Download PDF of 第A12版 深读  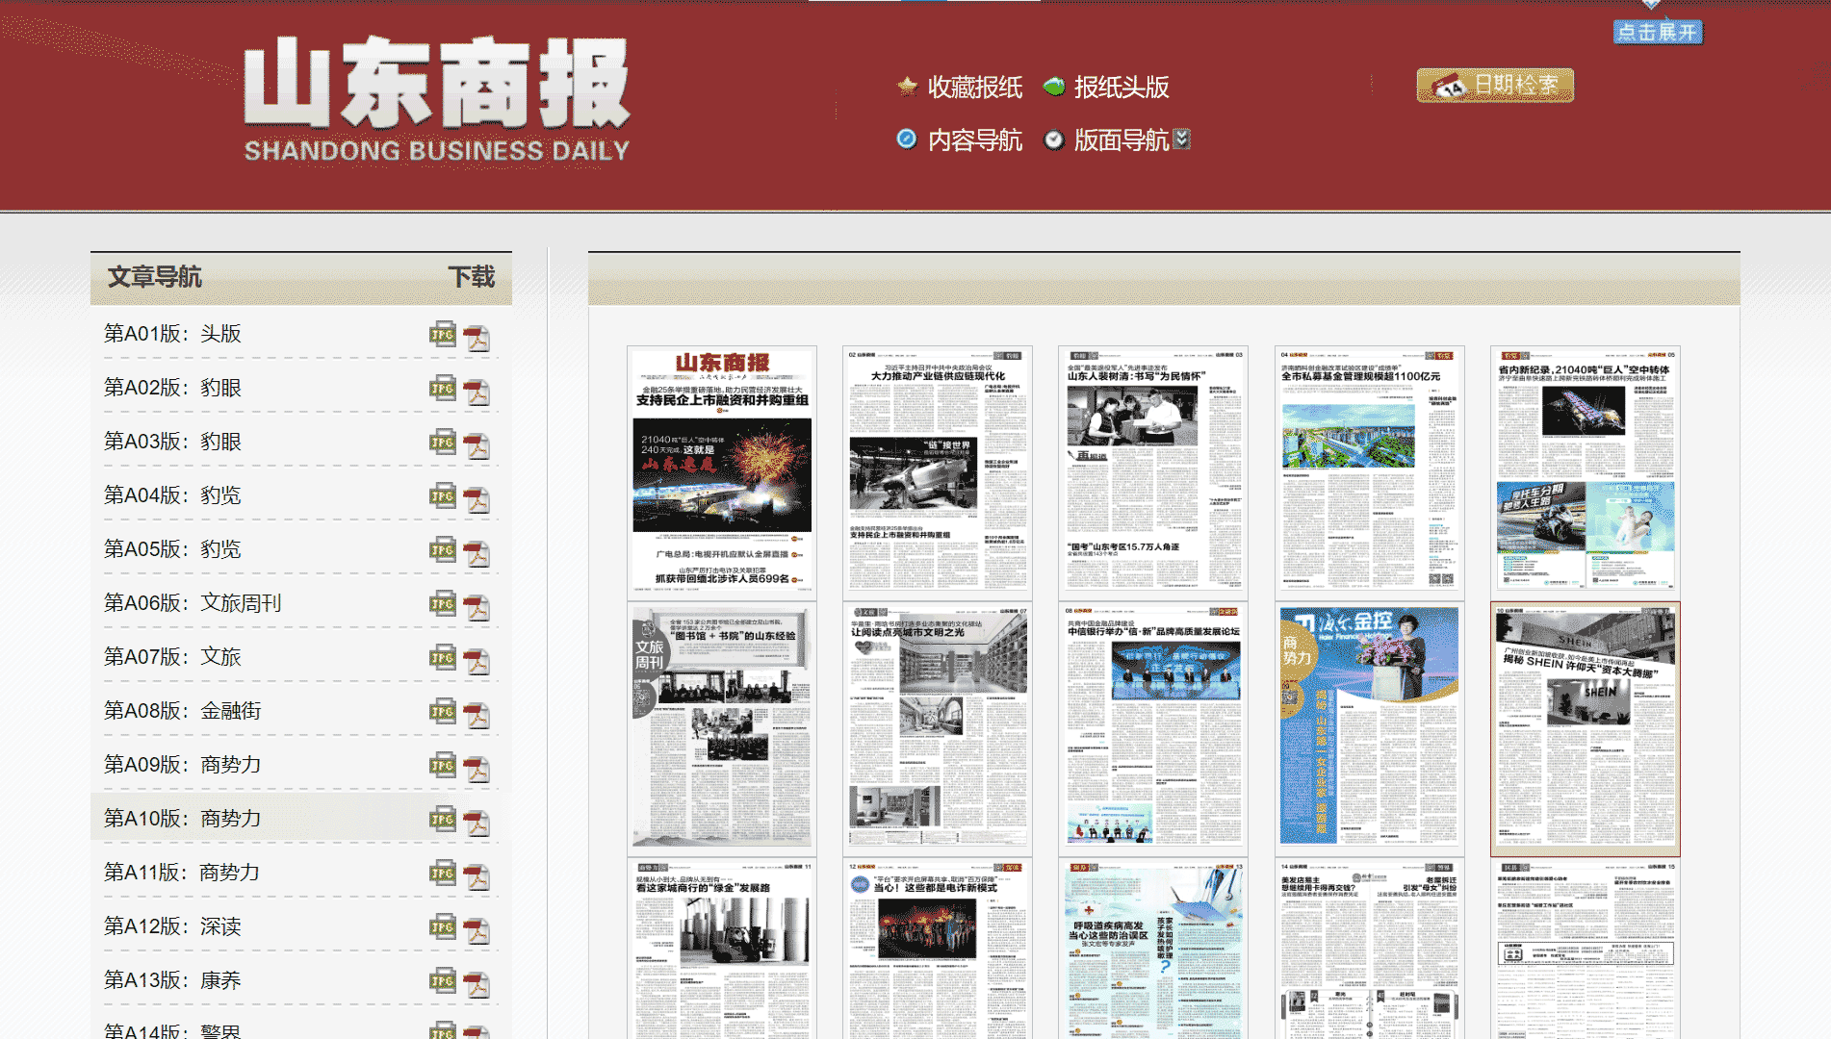tap(477, 930)
